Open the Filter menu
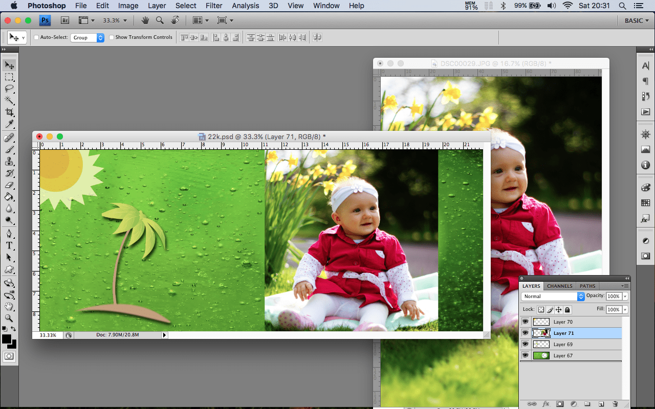This screenshot has width=655, height=409. [x=214, y=6]
